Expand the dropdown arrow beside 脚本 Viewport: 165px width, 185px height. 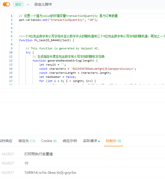(28, 5)
